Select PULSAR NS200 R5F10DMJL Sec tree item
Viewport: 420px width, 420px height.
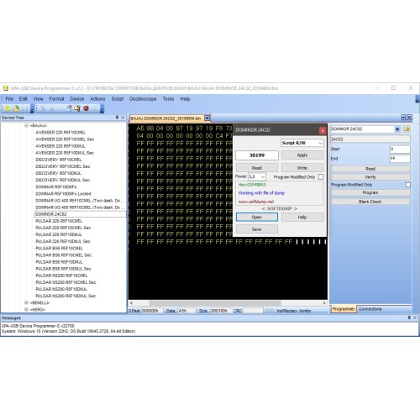[66, 296]
